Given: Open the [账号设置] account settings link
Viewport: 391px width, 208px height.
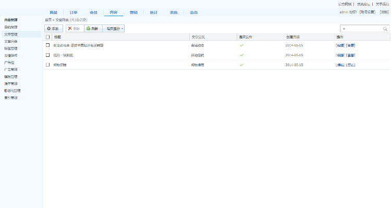Looking at the screenshot, I should (x=368, y=12).
